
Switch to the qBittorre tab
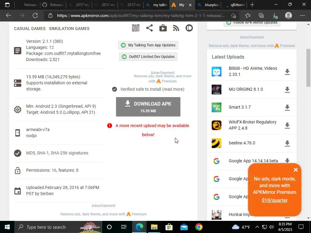click(x=234, y=5)
